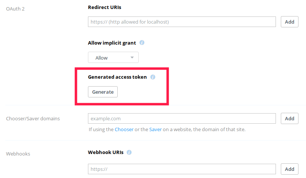Click the Webhook URIs heading

106,153
